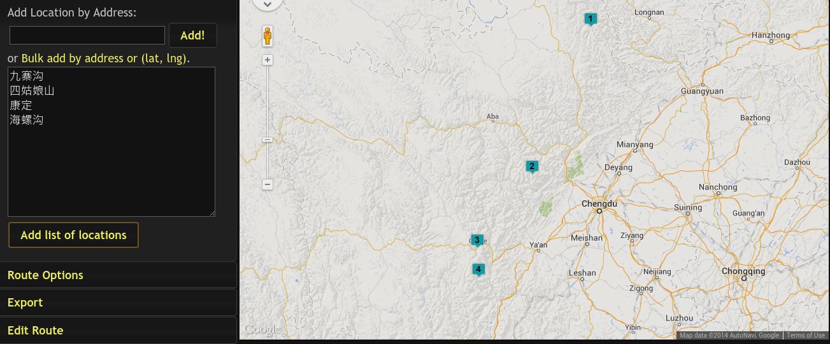Select map marker number 4

(478, 269)
